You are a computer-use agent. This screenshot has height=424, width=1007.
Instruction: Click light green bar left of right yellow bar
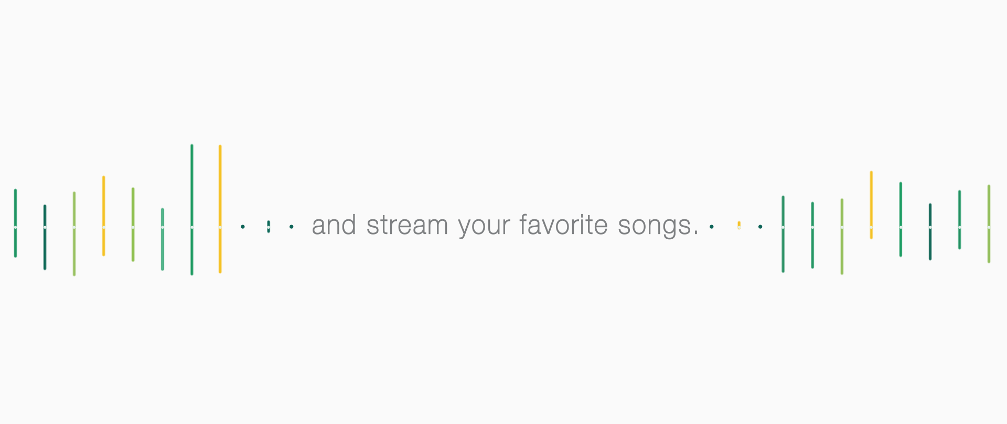click(x=842, y=236)
